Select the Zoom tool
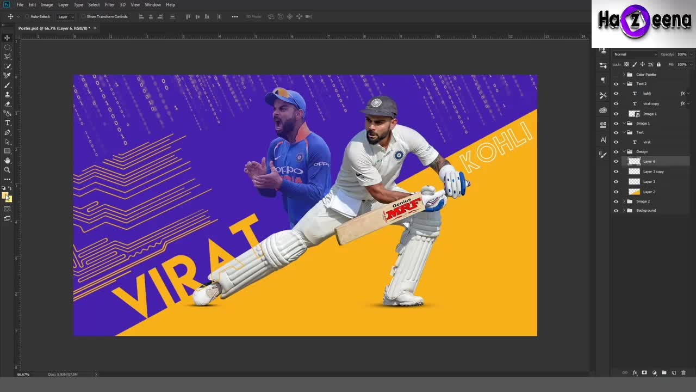The width and height of the screenshot is (696, 392). [7, 170]
